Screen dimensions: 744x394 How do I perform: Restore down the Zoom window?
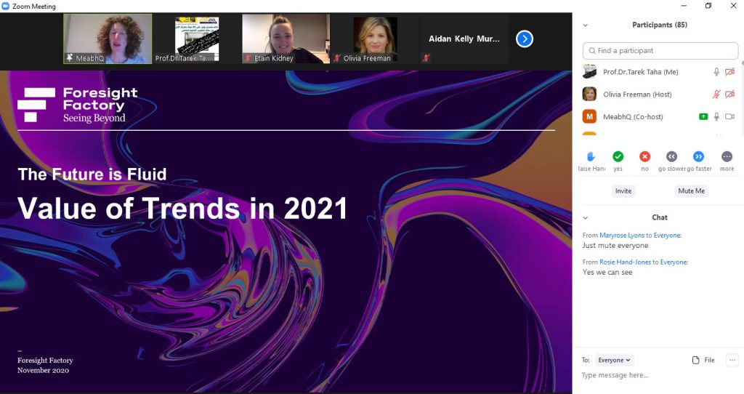click(x=708, y=6)
